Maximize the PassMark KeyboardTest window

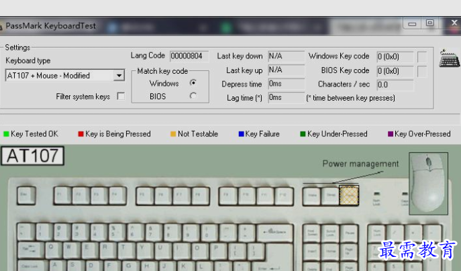(x=429, y=23)
